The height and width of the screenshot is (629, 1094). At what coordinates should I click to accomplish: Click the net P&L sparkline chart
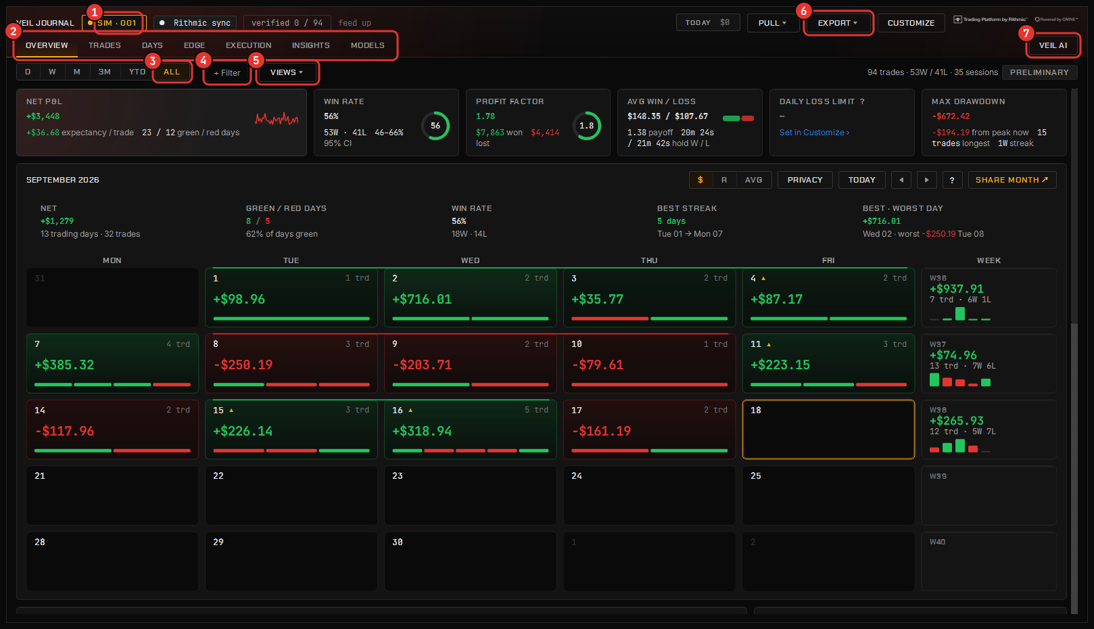(277, 119)
